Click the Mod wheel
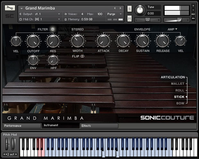The height and width of the screenshot is (159, 199). (x=13, y=144)
